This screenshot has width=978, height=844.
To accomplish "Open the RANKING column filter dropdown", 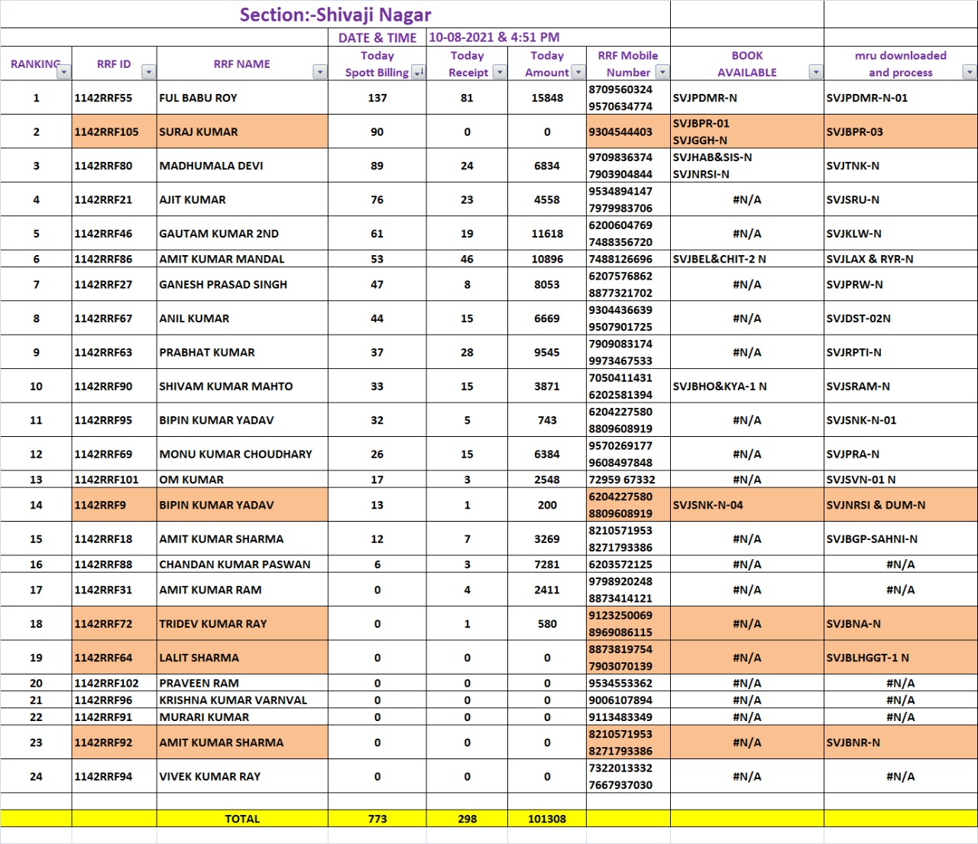I will pos(63,72).
